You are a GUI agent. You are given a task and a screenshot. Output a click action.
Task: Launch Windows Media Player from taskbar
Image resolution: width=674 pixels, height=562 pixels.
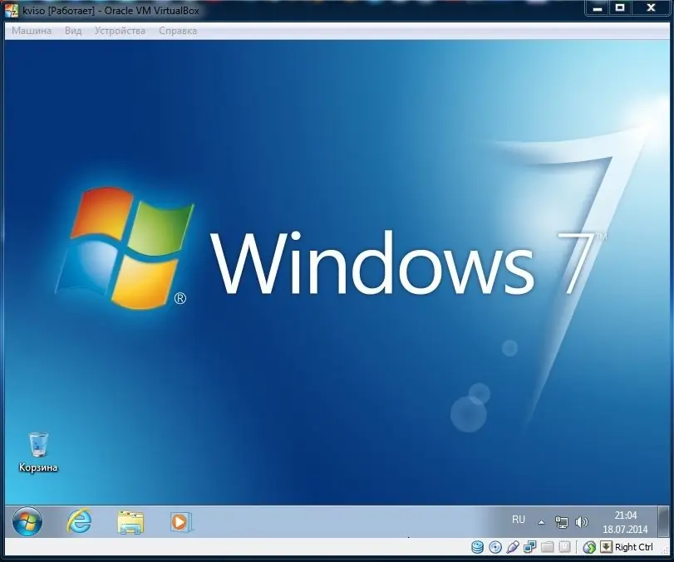point(181,522)
